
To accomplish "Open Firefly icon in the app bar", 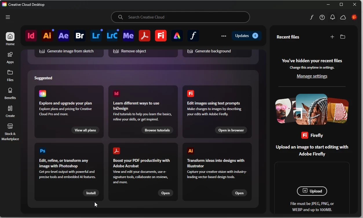I will coord(161,36).
